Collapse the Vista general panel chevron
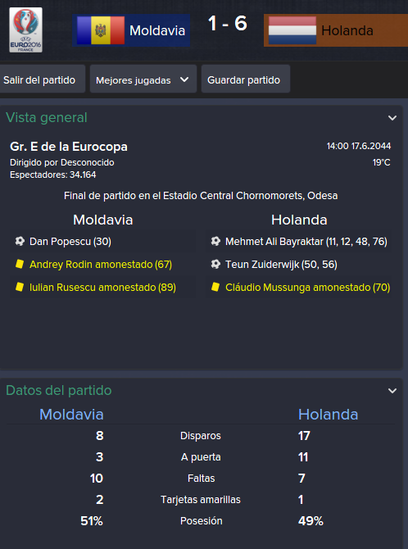Screen dimensions: 408x549 pyautogui.click(x=392, y=118)
